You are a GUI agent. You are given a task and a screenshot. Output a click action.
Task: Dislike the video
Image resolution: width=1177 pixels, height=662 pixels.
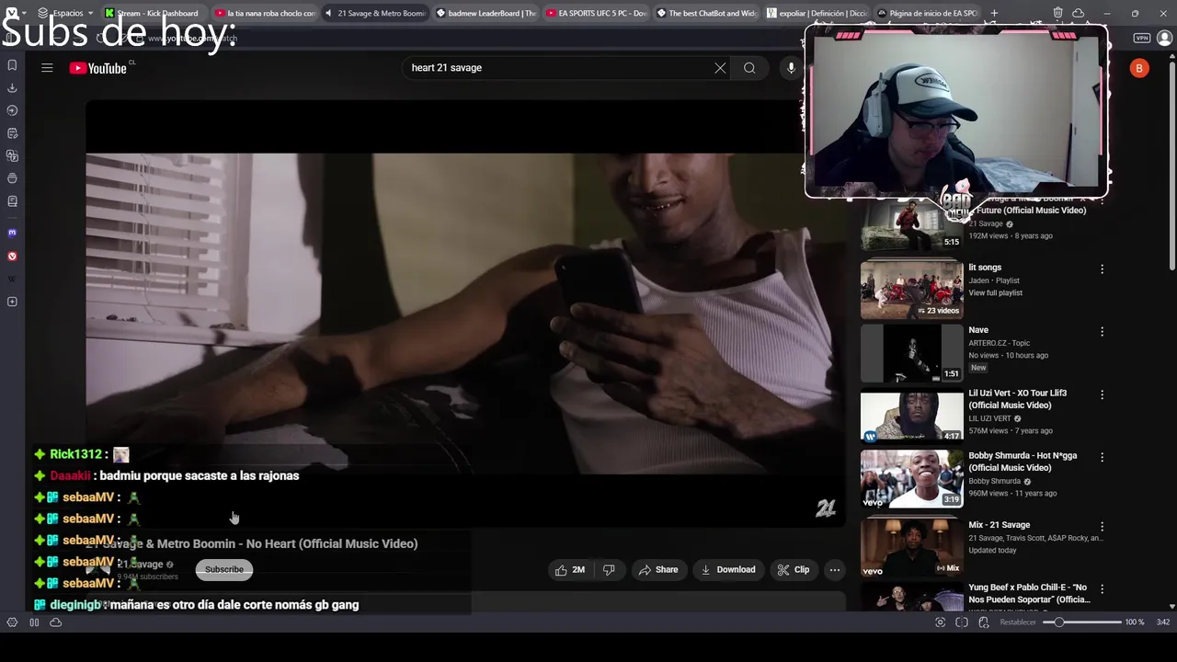[609, 570]
